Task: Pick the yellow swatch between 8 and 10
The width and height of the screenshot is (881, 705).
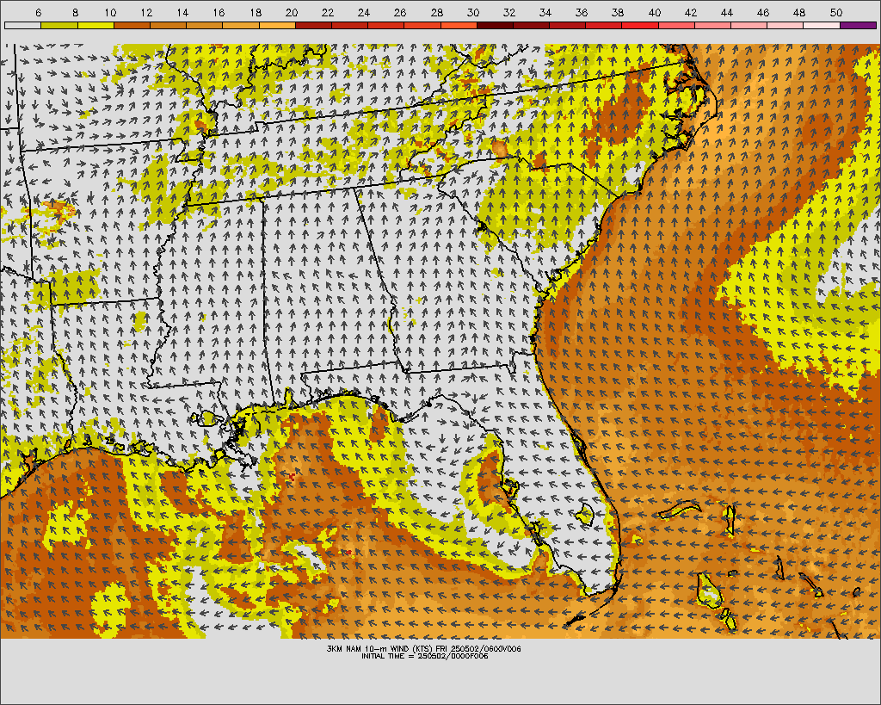Action: point(95,25)
